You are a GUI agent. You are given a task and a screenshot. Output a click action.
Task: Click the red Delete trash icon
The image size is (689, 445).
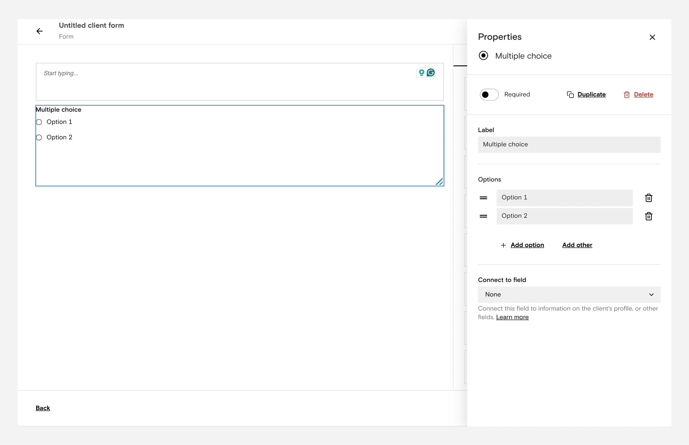click(x=626, y=95)
